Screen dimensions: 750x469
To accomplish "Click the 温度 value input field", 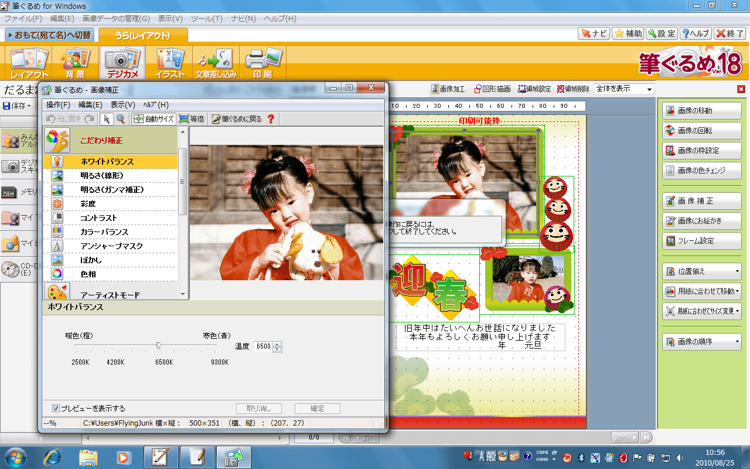I will tap(263, 346).
